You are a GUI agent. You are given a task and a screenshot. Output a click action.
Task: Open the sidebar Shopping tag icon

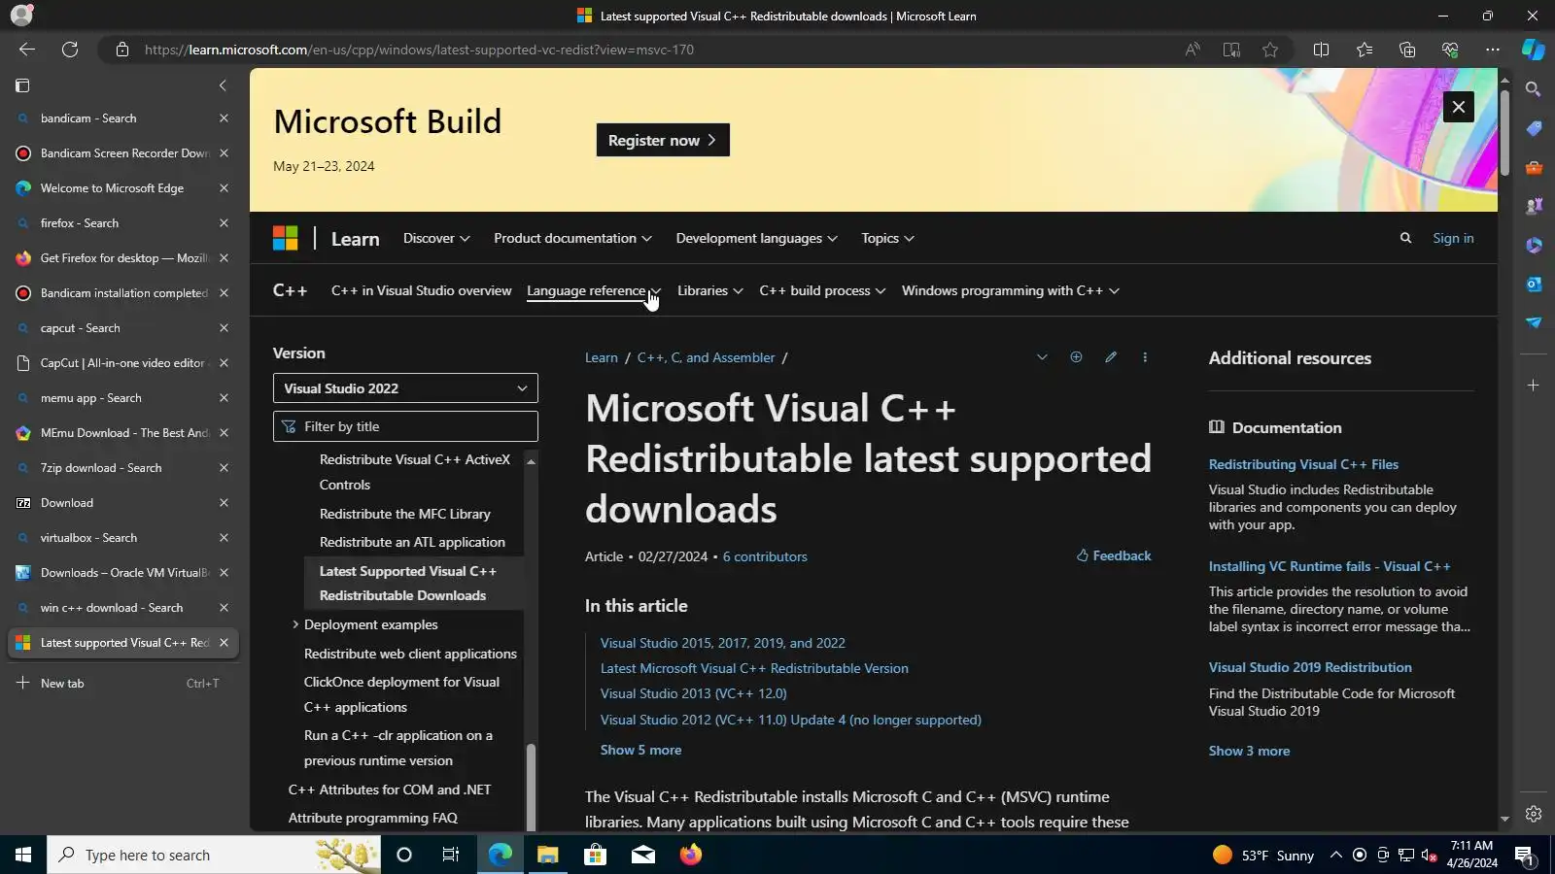(x=1534, y=128)
